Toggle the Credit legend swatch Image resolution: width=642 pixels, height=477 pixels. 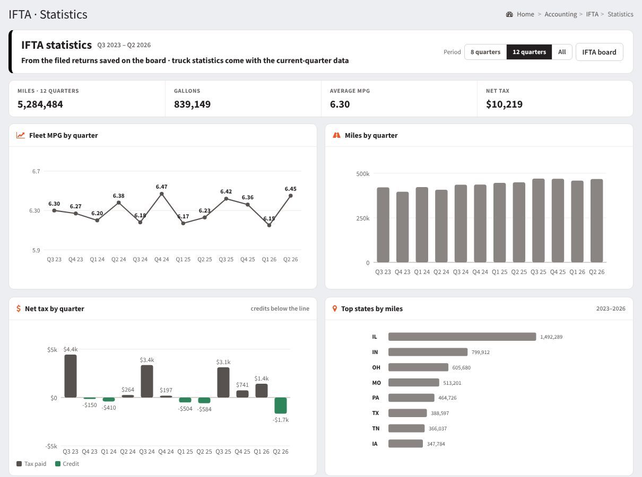click(x=58, y=464)
